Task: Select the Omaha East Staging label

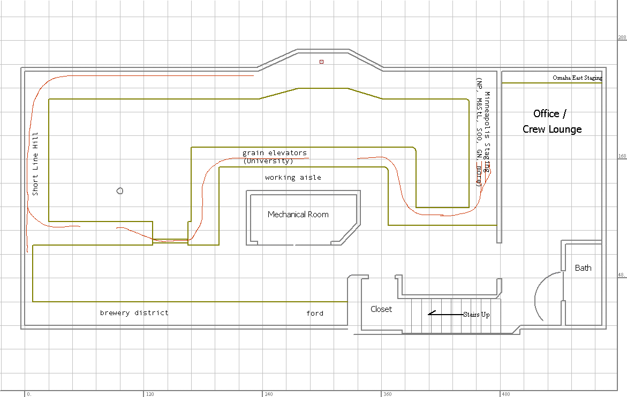Action: [x=577, y=78]
